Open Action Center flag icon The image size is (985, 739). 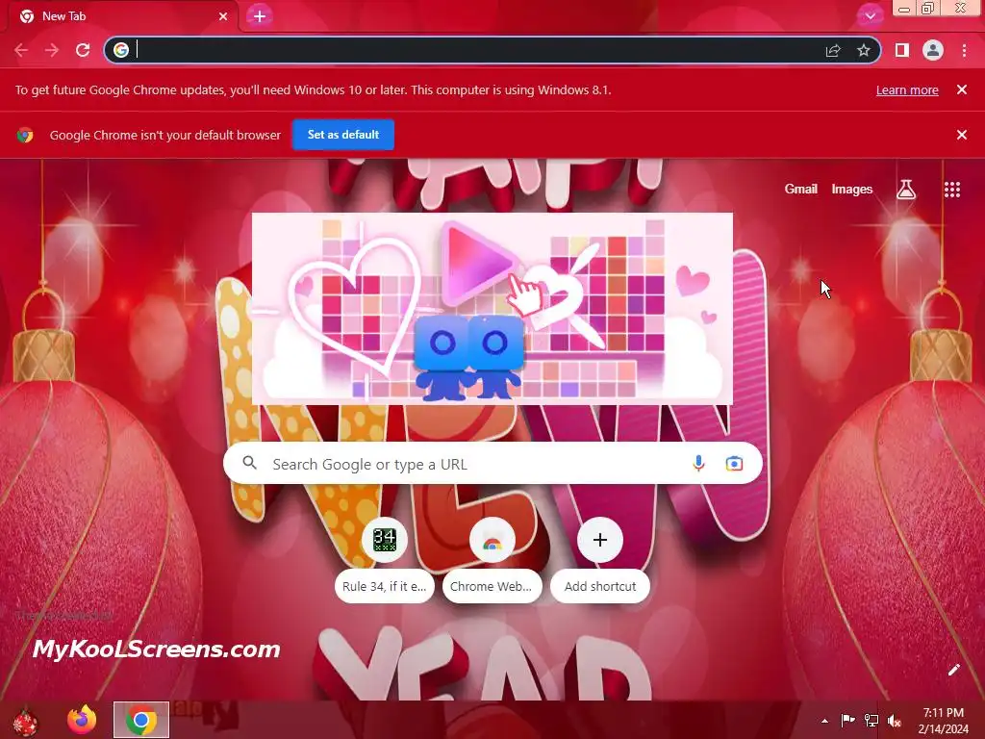[x=847, y=721]
